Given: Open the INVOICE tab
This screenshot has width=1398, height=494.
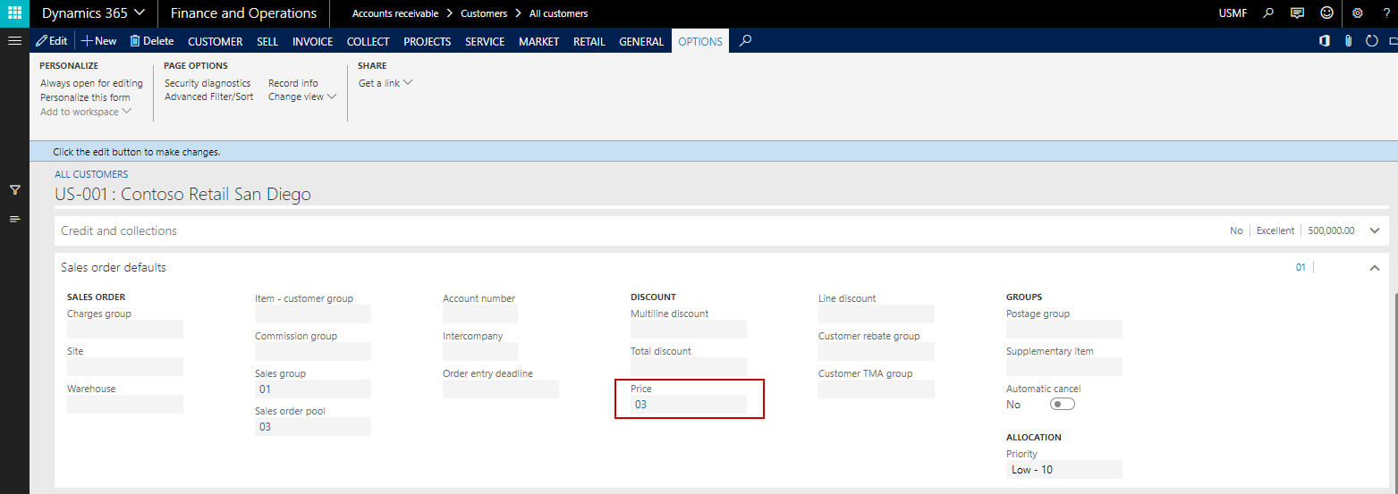Looking at the screenshot, I should [312, 41].
